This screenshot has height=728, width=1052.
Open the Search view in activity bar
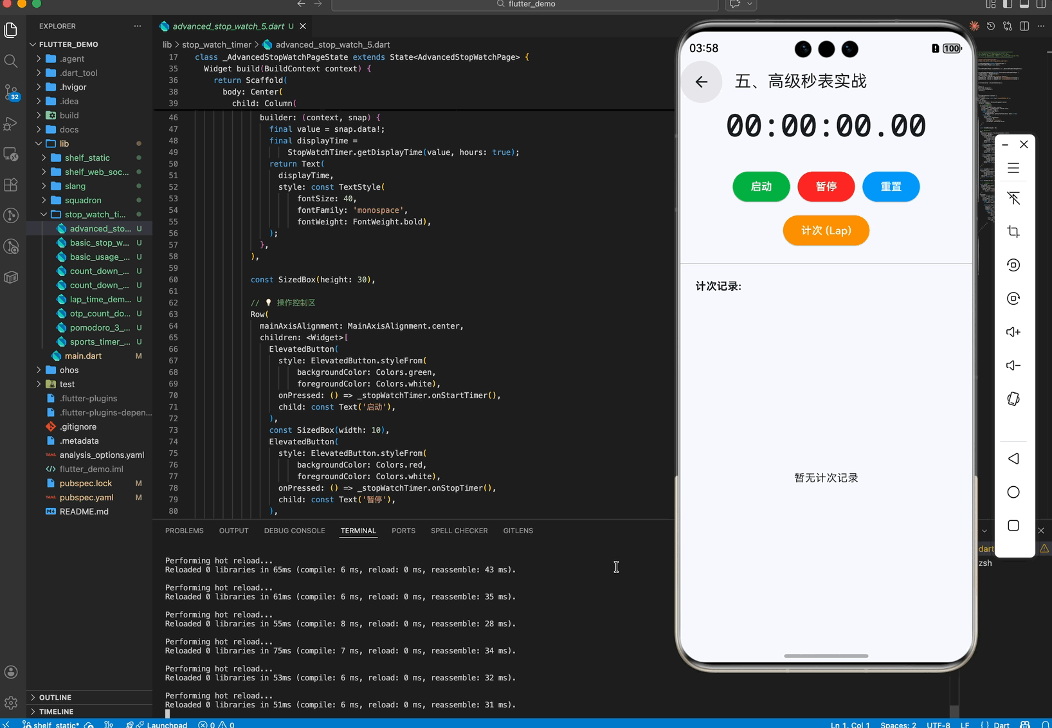point(11,61)
